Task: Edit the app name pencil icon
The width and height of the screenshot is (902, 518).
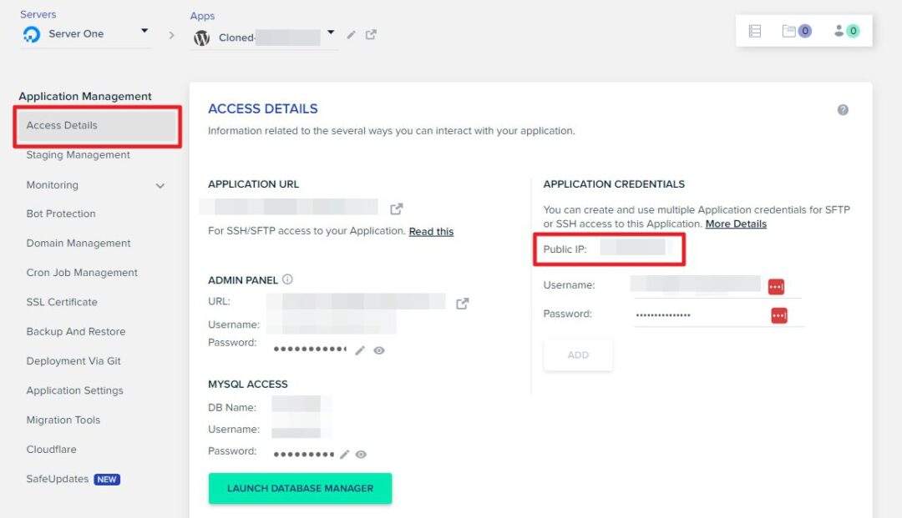Action: [351, 35]
